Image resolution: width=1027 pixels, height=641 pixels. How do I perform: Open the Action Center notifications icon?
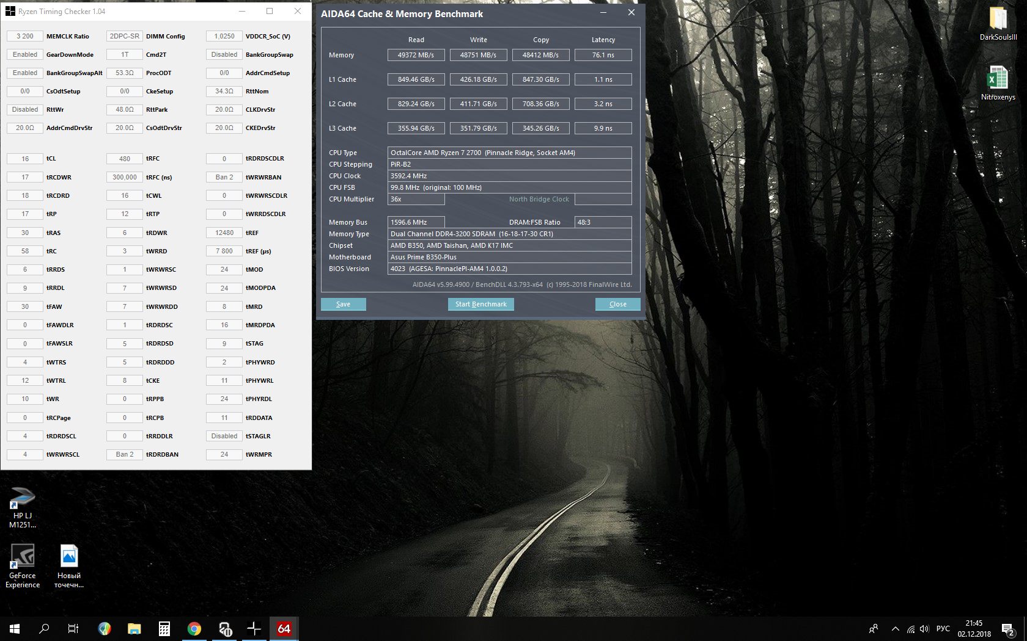coord(1009,629)
